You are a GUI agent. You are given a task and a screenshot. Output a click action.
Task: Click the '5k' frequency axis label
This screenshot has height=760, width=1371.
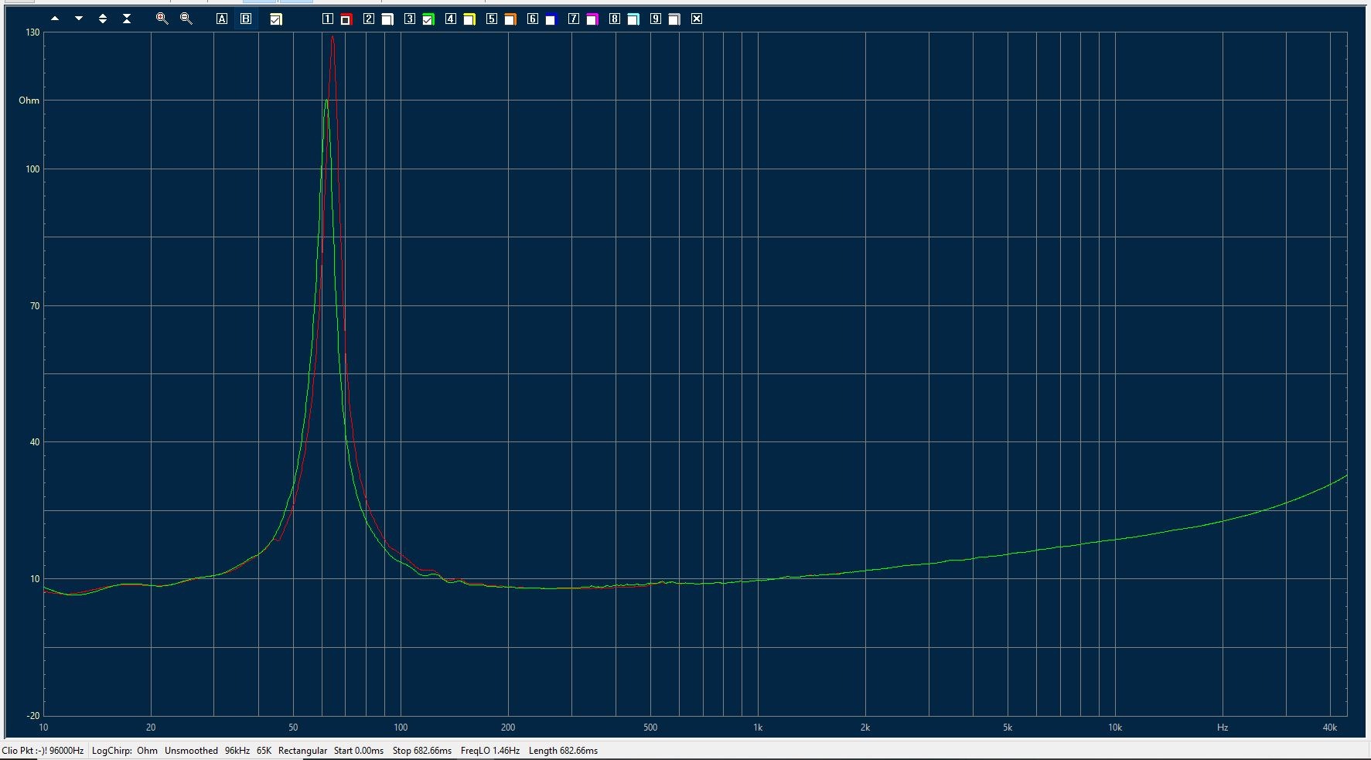pos(1008,728)
